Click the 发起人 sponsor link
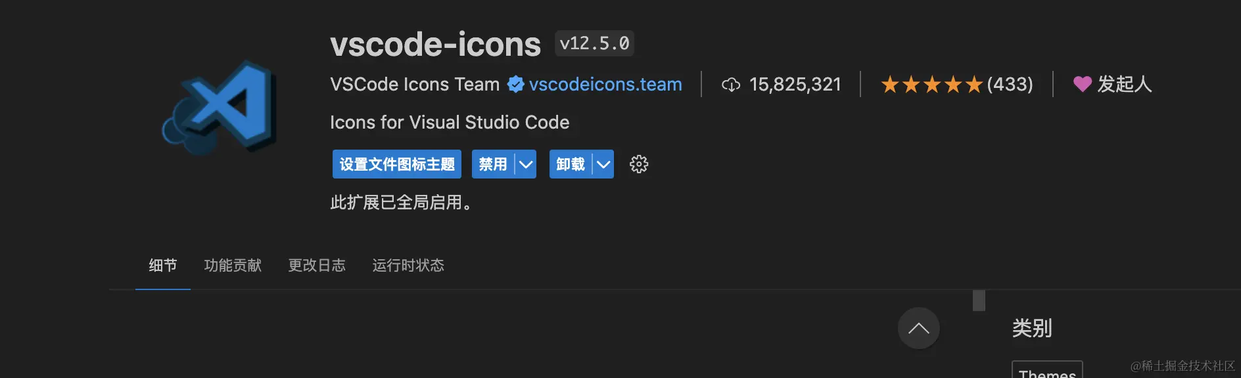The image size is (1241, 378). (x=1124, y=84)
